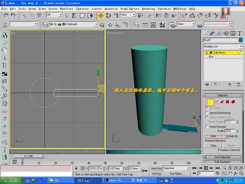Choose the Select Object arrow tool
Image resolution: width=245 pixels, height=184 pixels.
pyautogui.click(x=67, y=16)
